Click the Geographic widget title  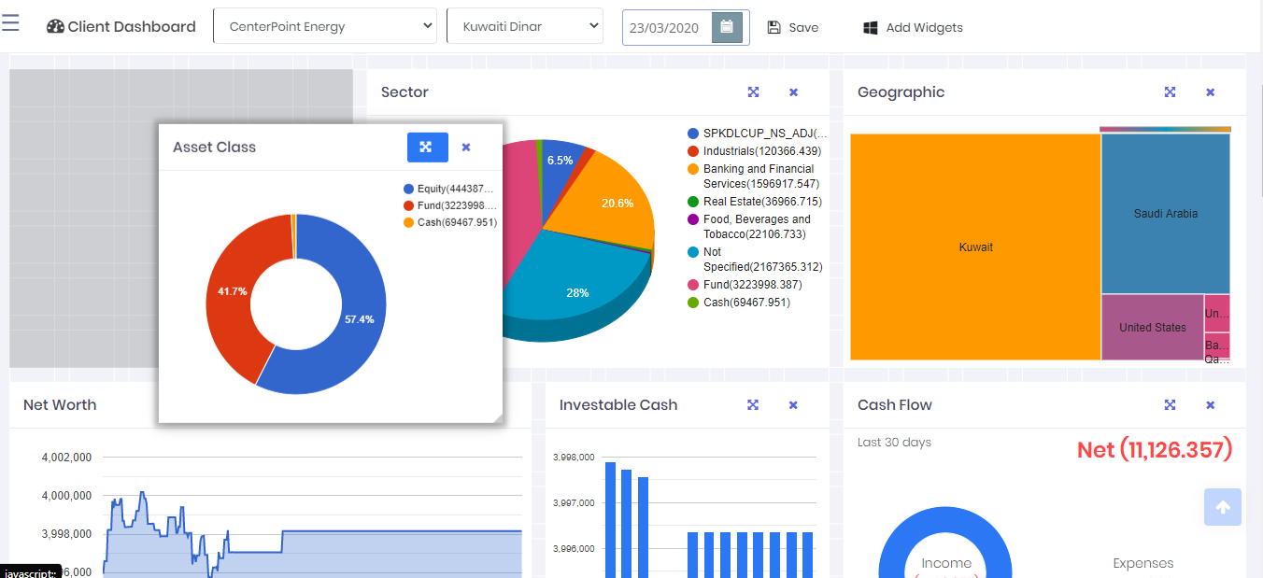[901, 92]
